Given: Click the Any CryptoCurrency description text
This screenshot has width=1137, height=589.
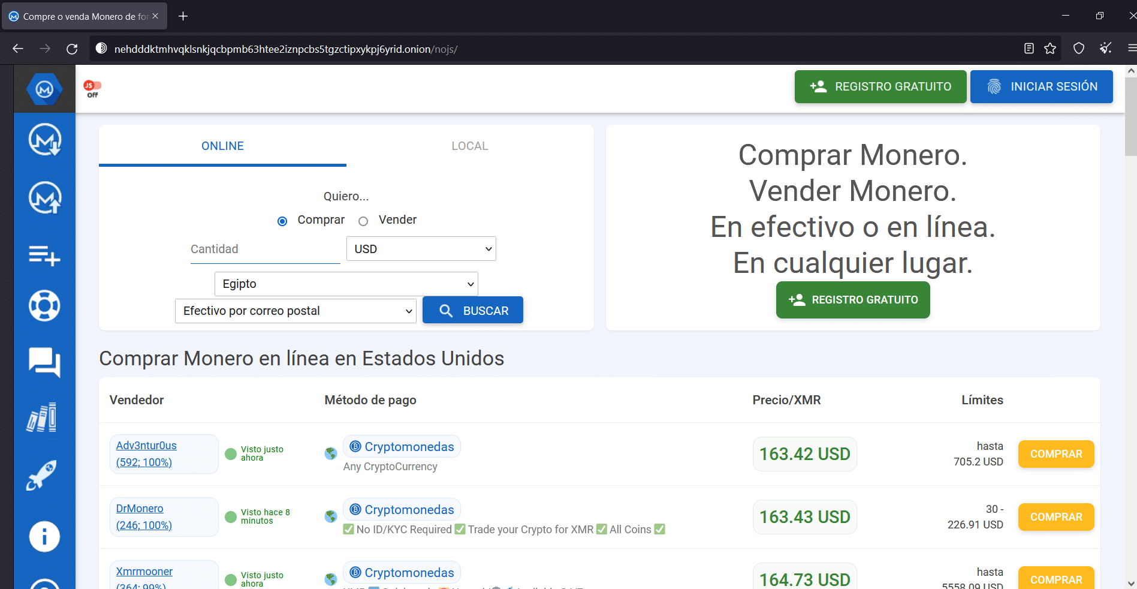Looking at the screenshot, I should [390, 467].
